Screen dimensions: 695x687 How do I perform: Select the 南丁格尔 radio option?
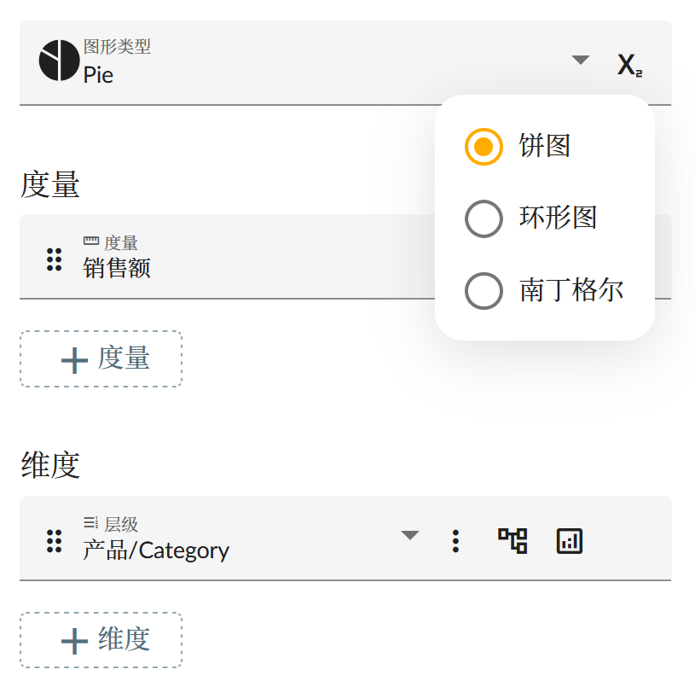(x=484, y=290)
